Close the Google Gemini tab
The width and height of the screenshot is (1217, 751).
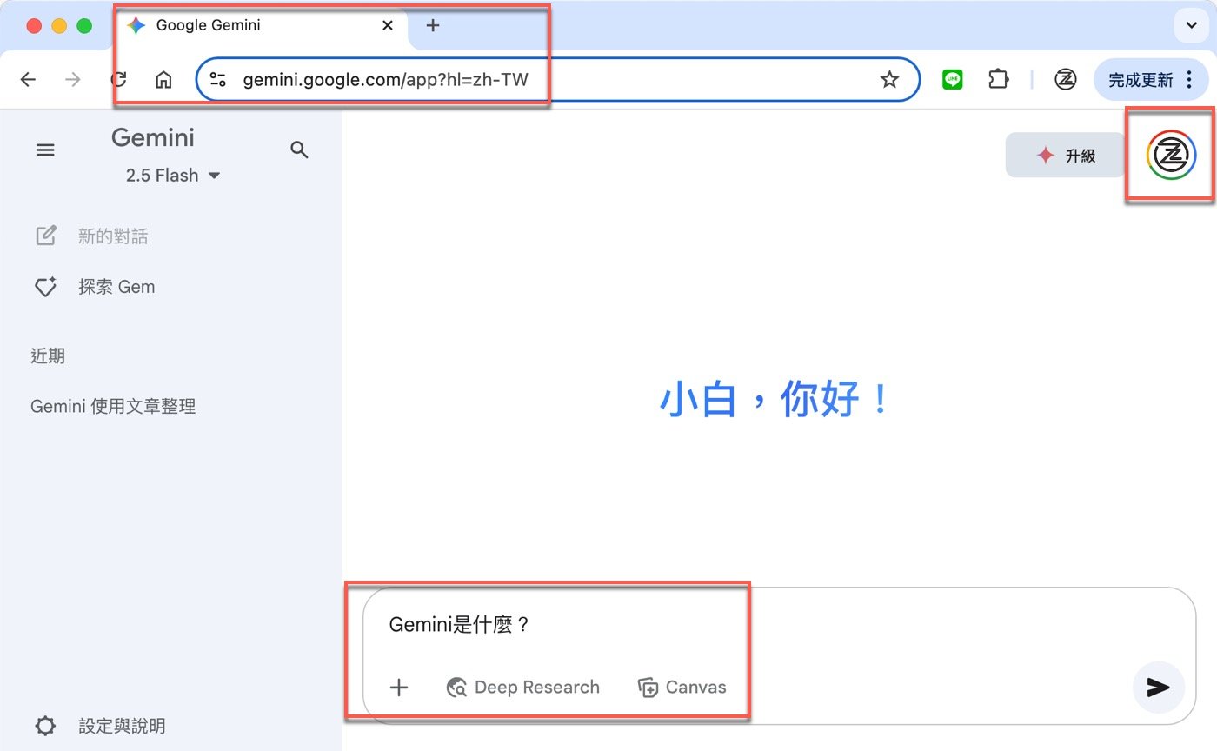click(388, 25)
